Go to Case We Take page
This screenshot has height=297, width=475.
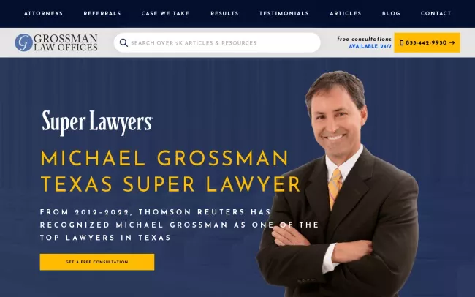[165, 14]
